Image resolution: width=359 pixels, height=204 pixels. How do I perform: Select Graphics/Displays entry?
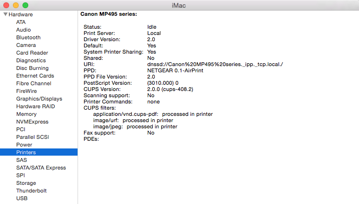(39, 99)
